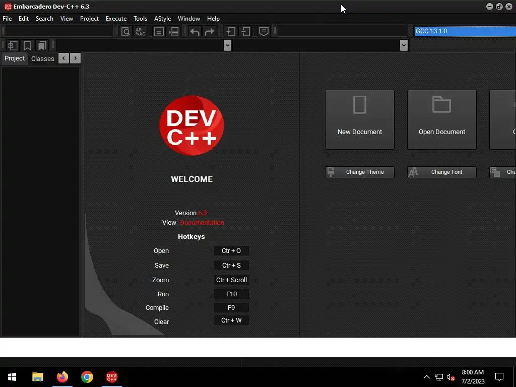The image size is (516, 387).
Task: Switch to the Project sidebar tab
Action: click(x=15, y=58)
